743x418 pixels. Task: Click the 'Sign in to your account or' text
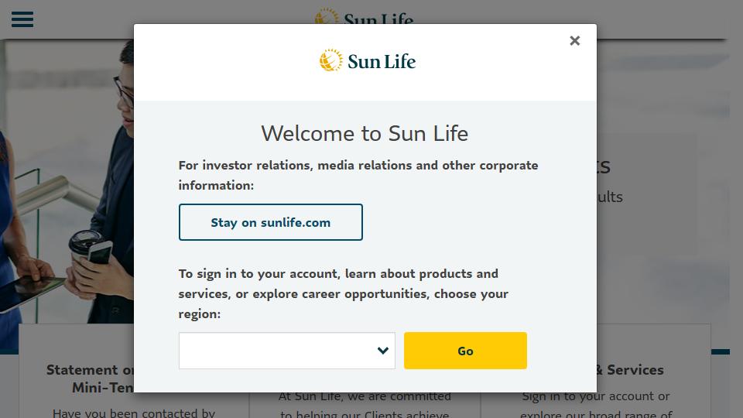[596, 396]
